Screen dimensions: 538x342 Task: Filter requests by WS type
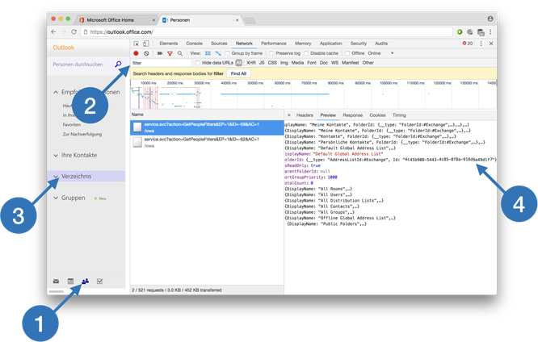click(335, 63)
